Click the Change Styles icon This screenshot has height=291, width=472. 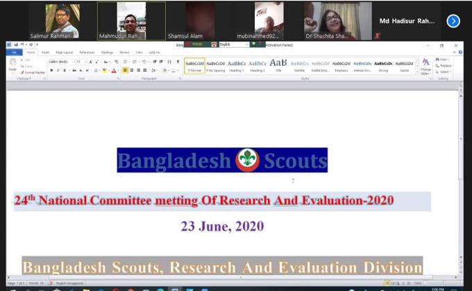tap(425, 66)
